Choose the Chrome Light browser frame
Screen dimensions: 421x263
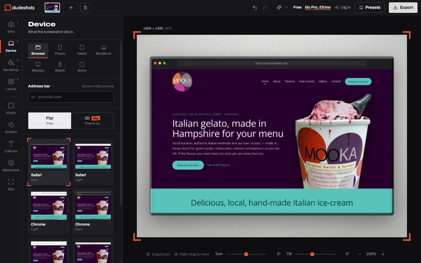(49, 212)
